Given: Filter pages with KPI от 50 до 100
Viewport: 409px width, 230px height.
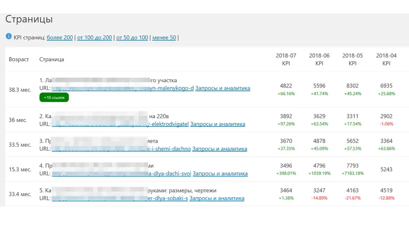Looking at the screenshot, I should [132, 37].
